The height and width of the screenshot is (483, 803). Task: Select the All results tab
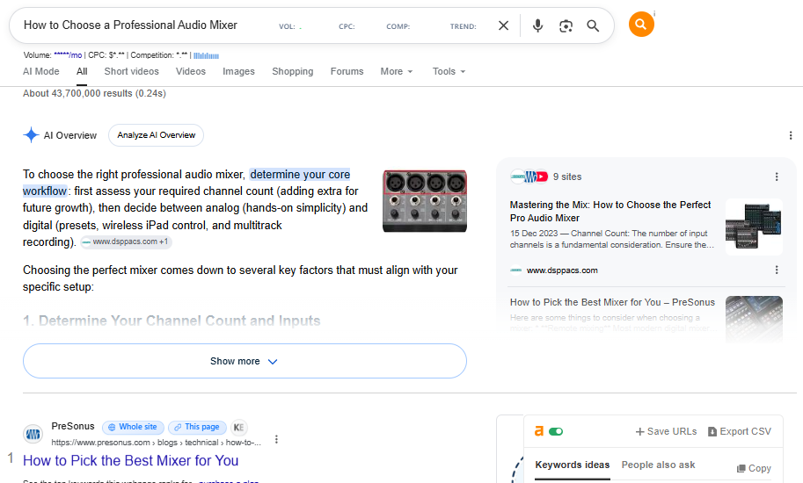[x=82, y=71]
